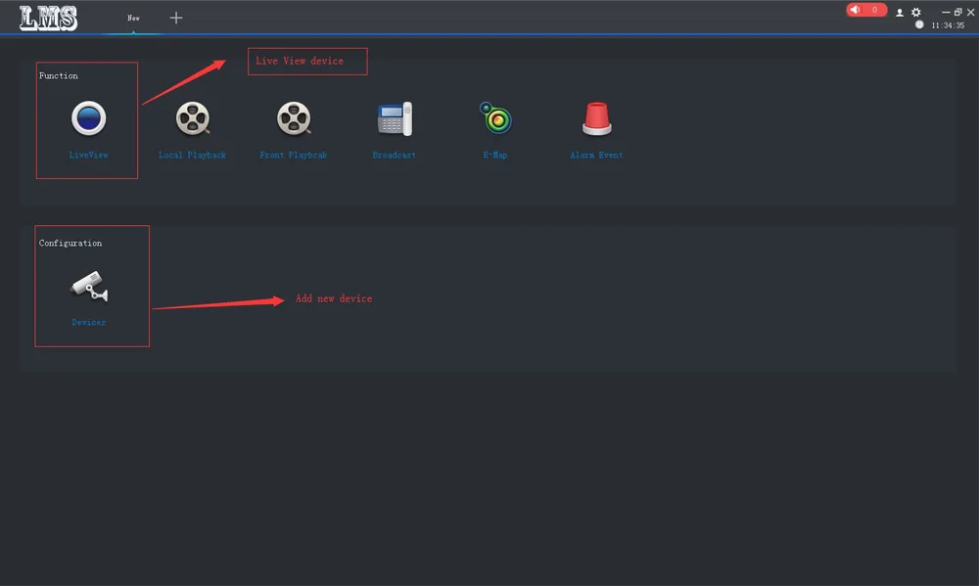Click the clock icon beside time
This screenshot has width=979, height=586.
pos(919,25)
